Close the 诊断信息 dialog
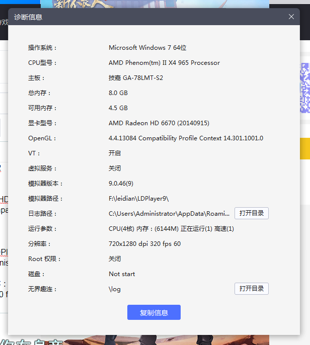Image resolution: width=310 pixels, height=345 pixels. [x=291, y=17]
